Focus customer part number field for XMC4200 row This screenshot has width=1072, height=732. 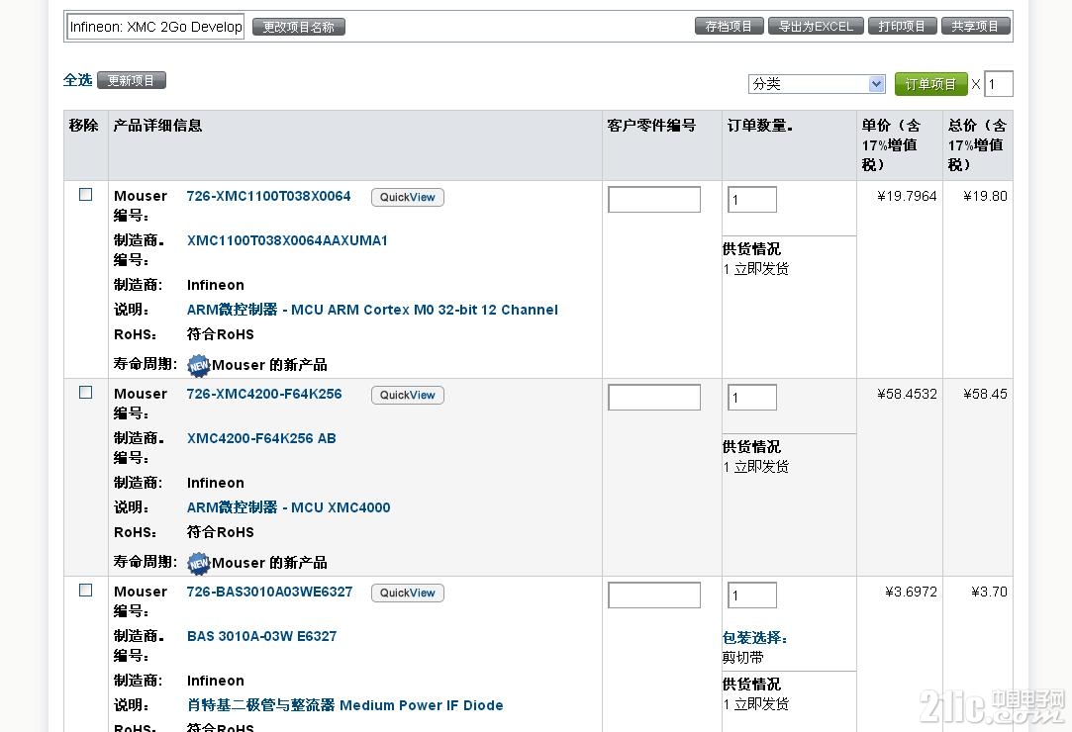[x=654, y=397]
